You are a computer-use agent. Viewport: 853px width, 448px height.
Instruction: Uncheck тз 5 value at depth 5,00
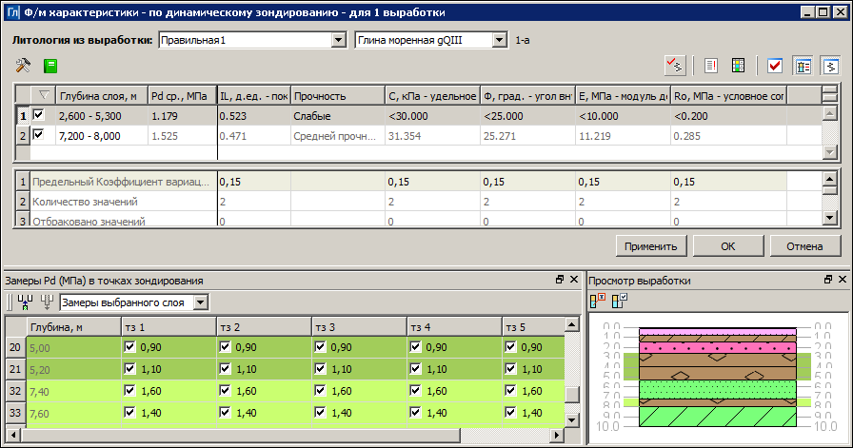(510, 346)
